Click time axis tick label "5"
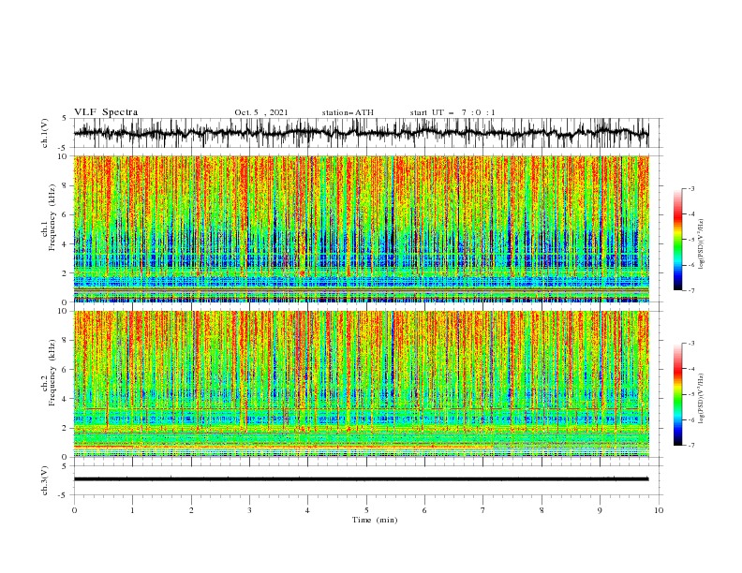 (x=366, y=510)
